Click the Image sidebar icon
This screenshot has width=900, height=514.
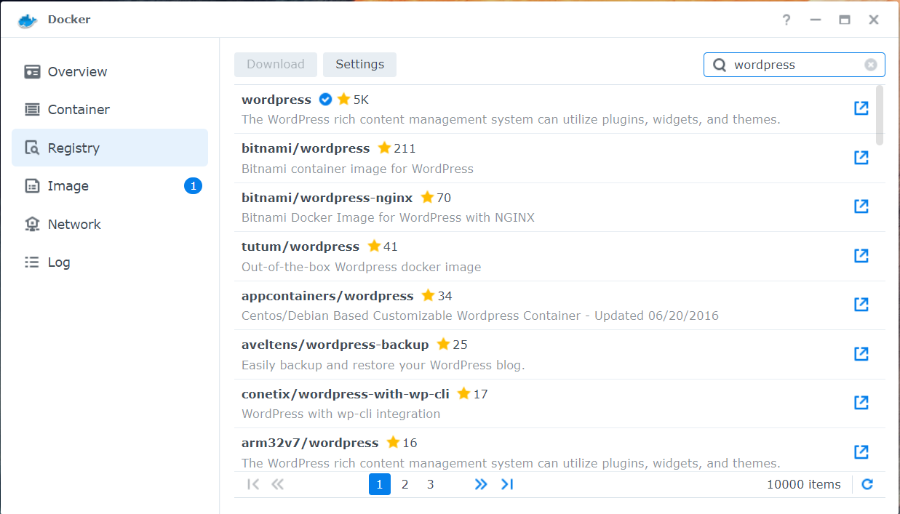pyautogui.click(x=32, y=186)
